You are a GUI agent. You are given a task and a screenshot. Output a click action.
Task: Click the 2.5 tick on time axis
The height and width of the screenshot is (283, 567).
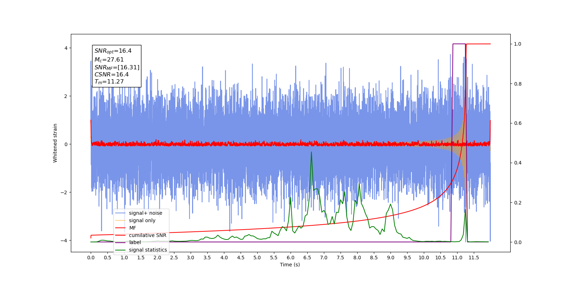click(x=174, y=258)
